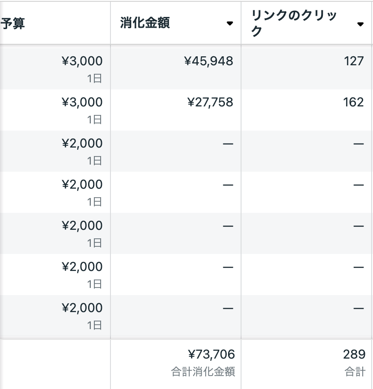Click the 127 link clicks value
Screen dimensions: 373x389
[x=354, y=61]
